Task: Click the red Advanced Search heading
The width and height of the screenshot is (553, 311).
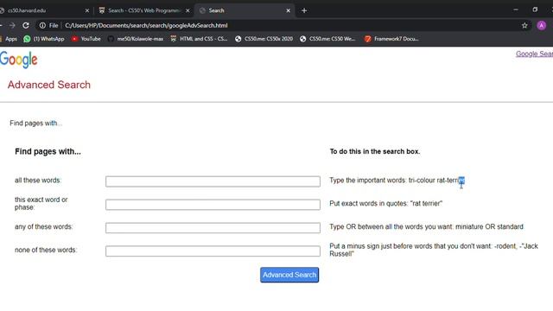Action: point(49,85)
